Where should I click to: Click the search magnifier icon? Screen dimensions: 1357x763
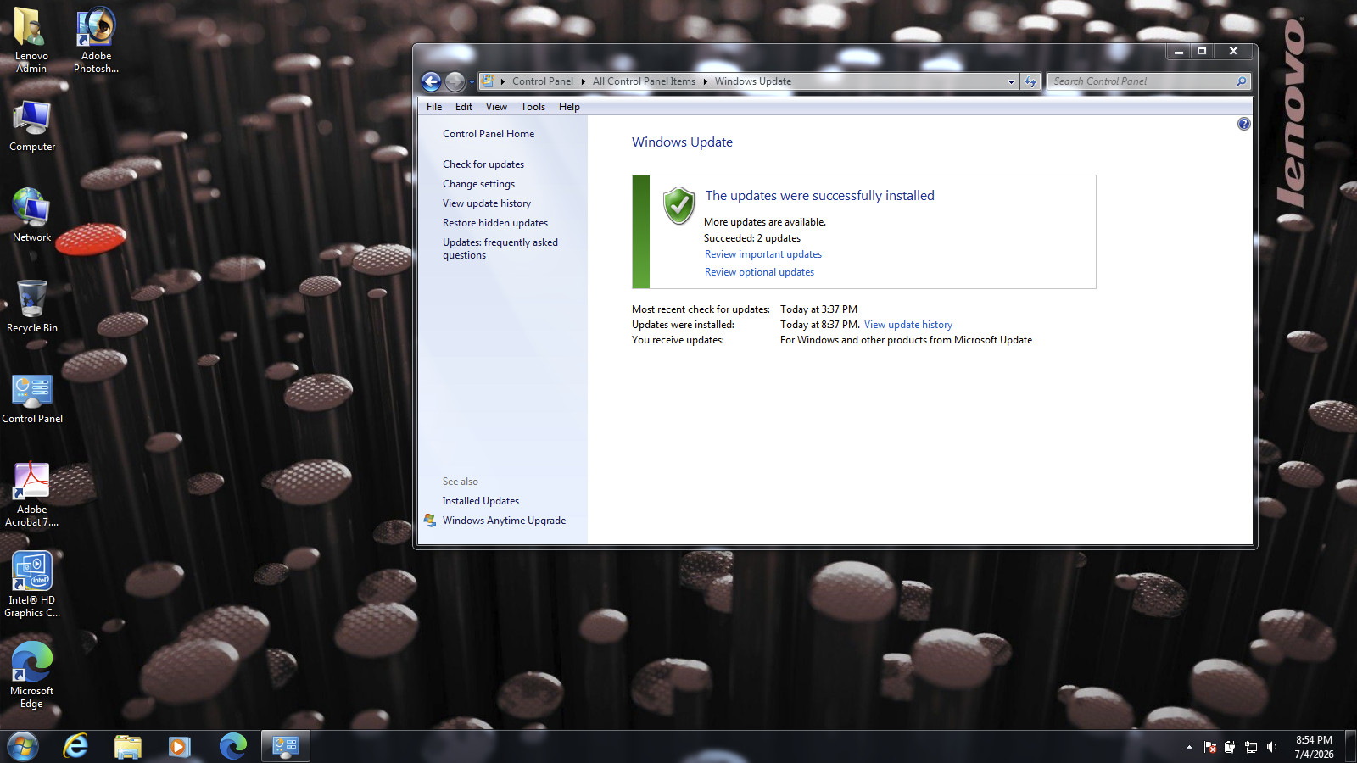(1241, 81)
